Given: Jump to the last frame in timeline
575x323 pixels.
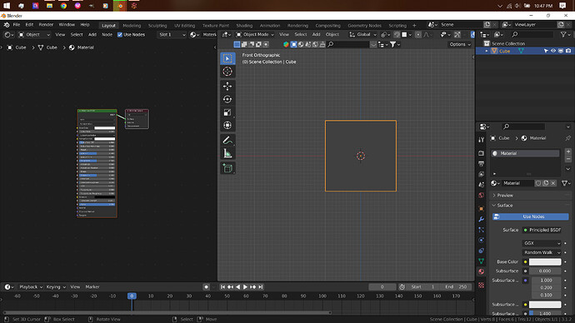Looking at the screenshot, I should [260, 286].
